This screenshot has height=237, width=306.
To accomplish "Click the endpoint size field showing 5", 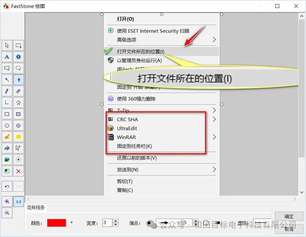I will [x=187, y=223].
